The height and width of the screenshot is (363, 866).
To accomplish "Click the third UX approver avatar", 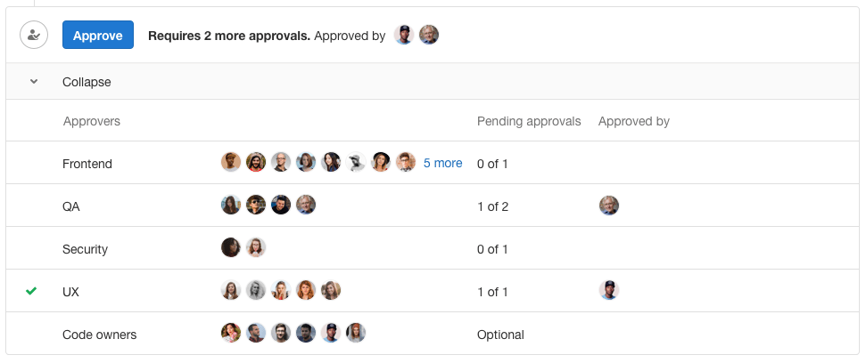I will [281, 291].
